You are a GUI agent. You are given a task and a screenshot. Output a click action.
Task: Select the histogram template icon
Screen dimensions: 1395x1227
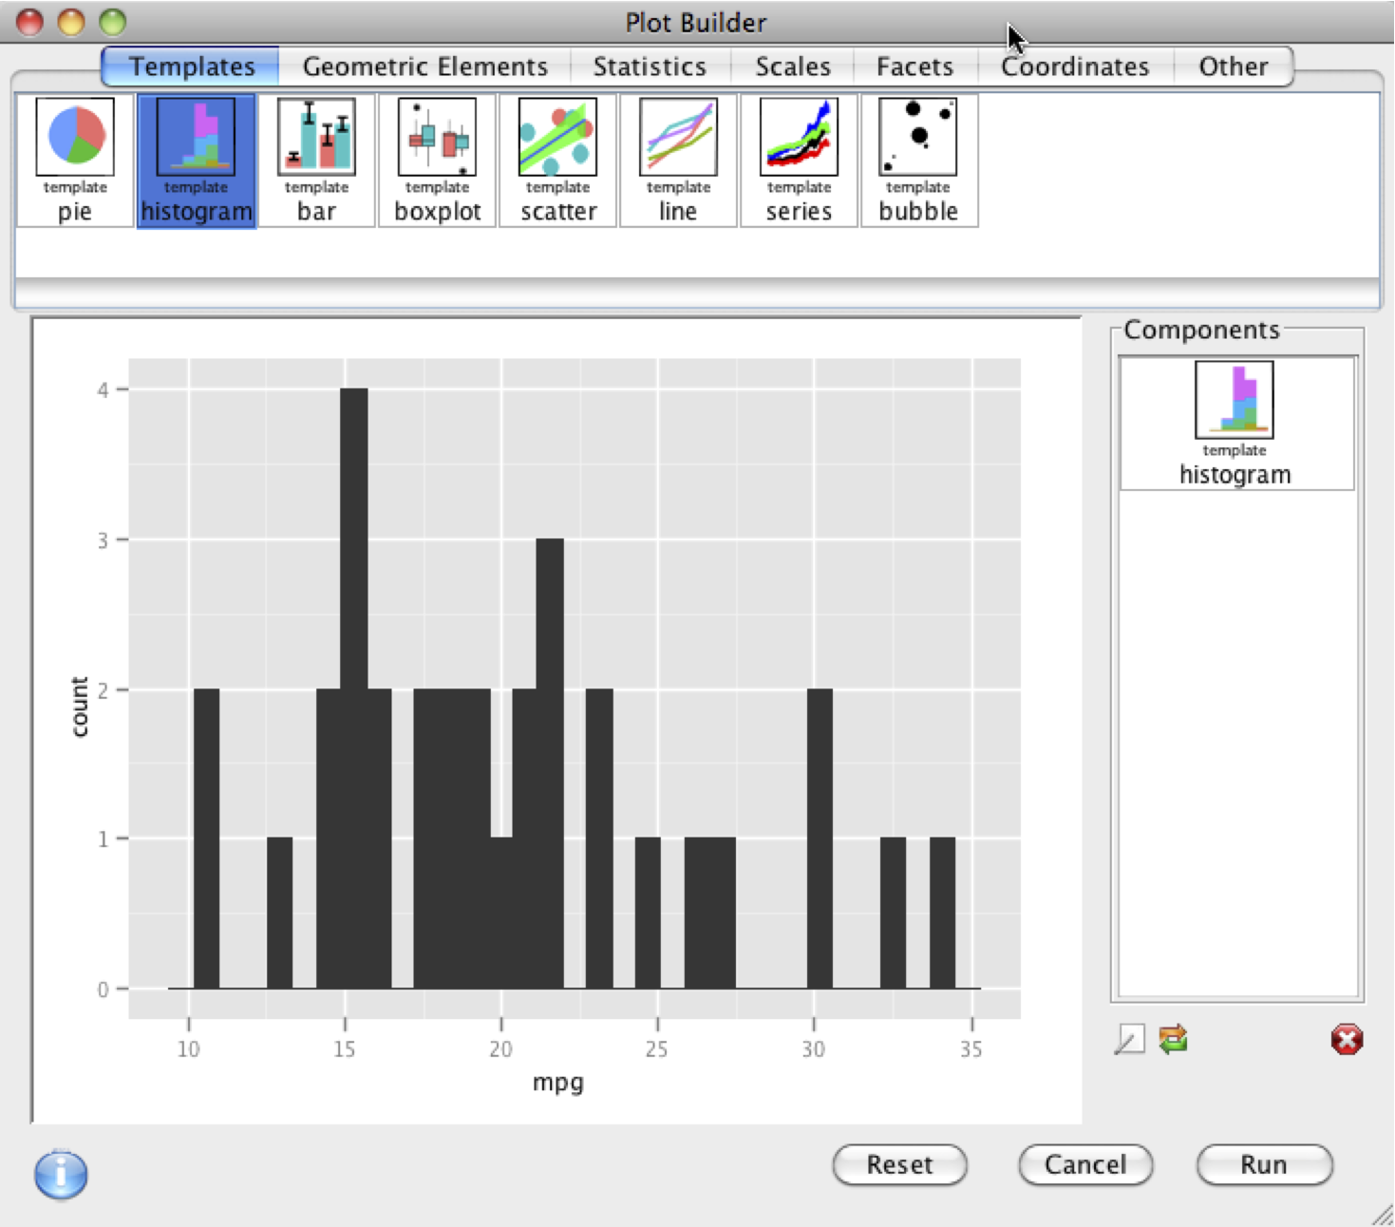click(x=197, y=160)
